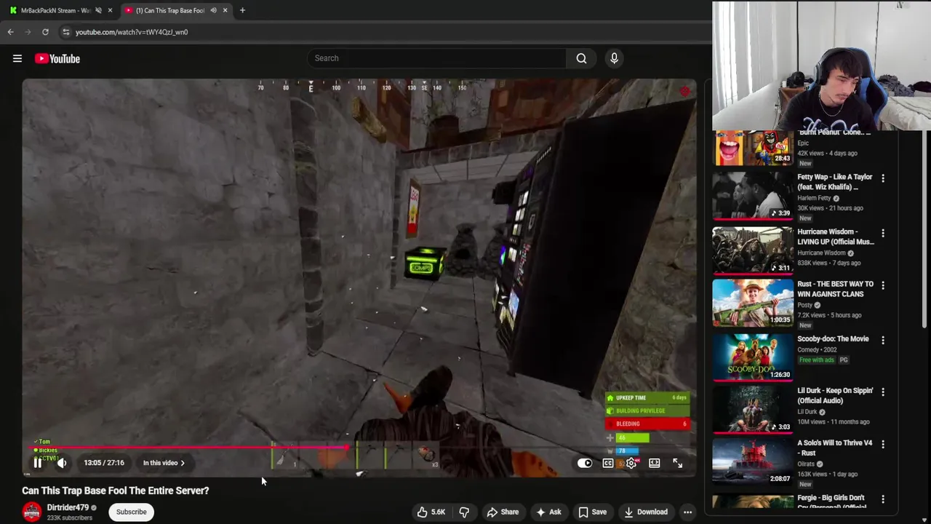Open options menu for Lil Durk video
This screenshot has height=524, width=931.
point(883,392)
